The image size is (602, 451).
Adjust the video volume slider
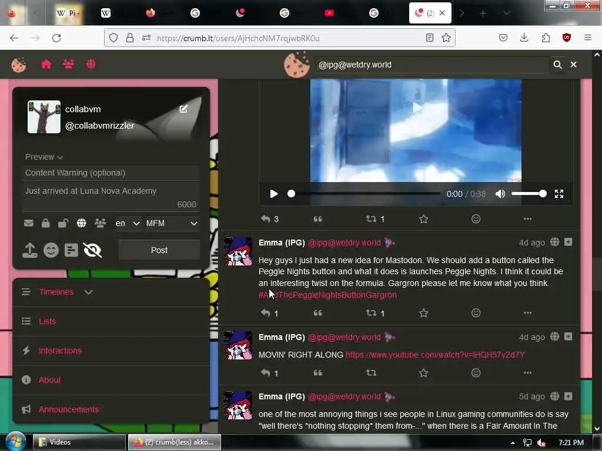529,194
